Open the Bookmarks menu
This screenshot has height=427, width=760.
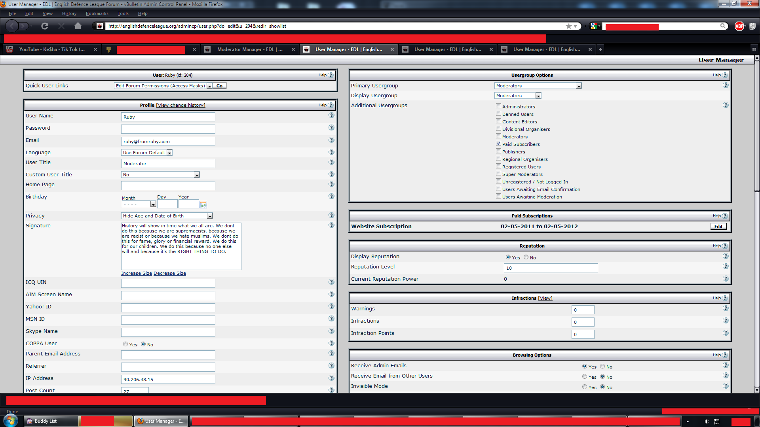[97, 13]
